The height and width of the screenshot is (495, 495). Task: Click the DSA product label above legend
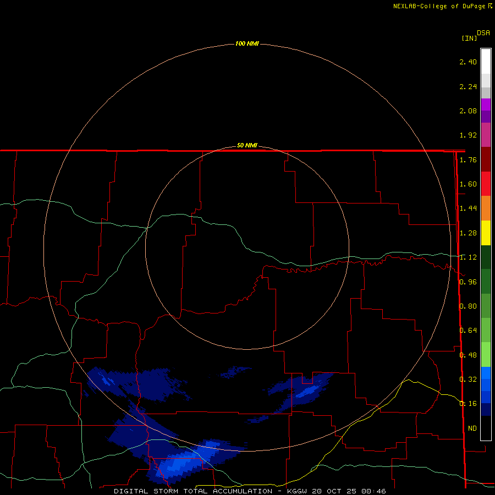(483, 33)
